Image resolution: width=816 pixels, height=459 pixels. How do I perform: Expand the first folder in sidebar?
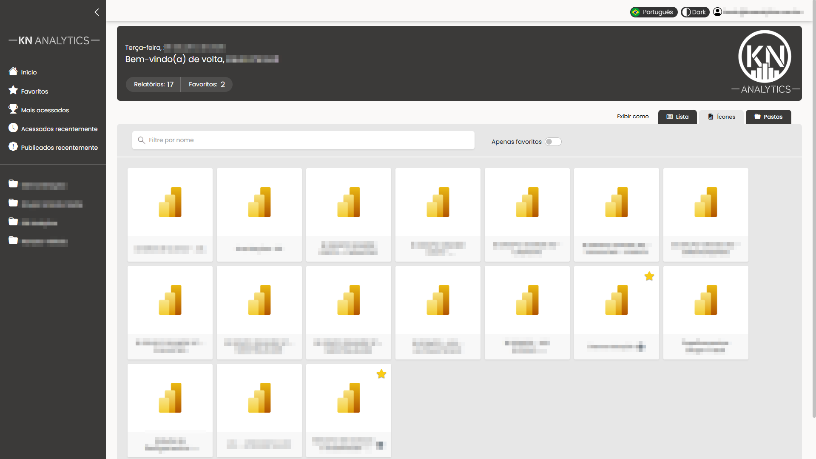pos(13,184)
